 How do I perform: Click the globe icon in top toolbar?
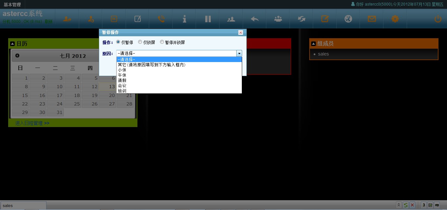click(x=348, y=19)
